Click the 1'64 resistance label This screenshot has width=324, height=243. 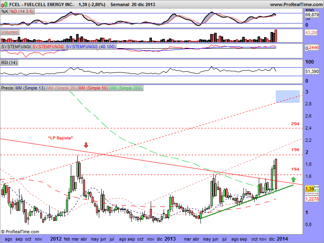(x=295, y=169)
